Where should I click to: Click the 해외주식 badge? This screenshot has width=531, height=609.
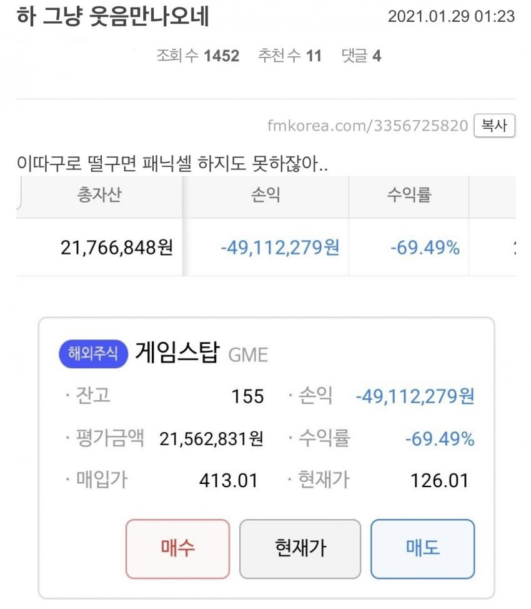pyautogui.click(x=92, y=353)
